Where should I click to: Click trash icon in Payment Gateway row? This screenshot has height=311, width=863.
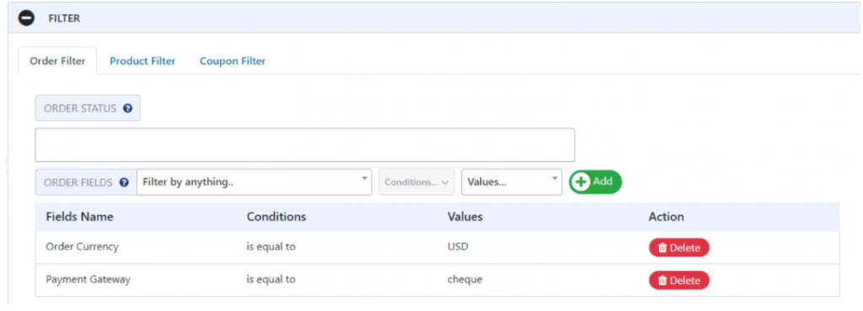tap(662, 280)
